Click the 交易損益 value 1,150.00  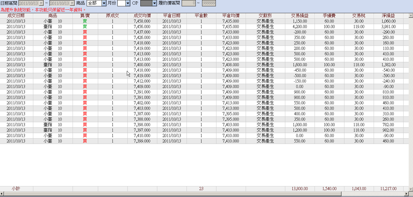coord(300,21)
